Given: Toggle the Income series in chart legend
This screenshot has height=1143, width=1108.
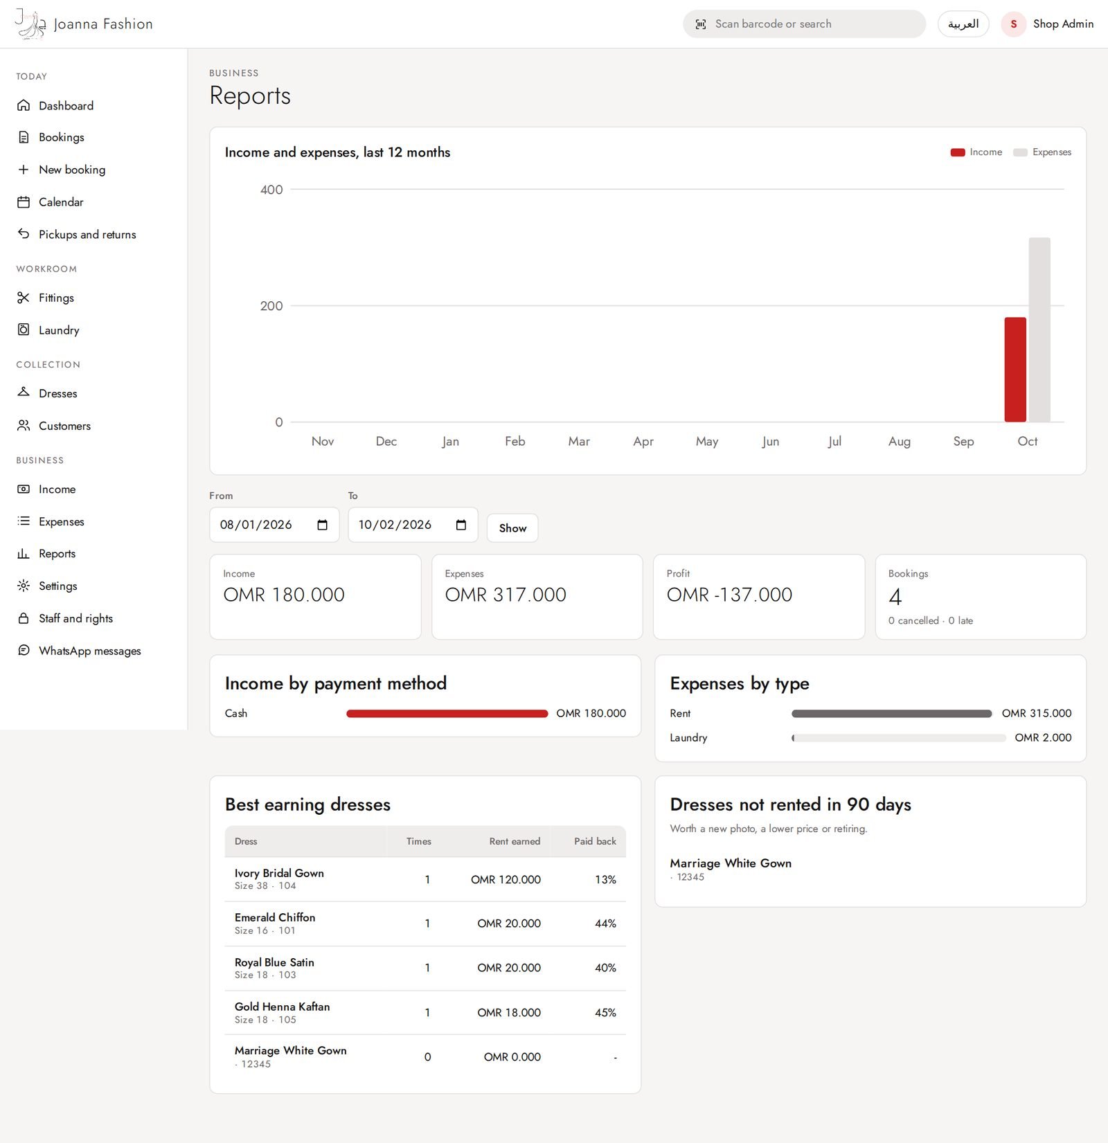Looking at the screenshot, I should [976, 152].
